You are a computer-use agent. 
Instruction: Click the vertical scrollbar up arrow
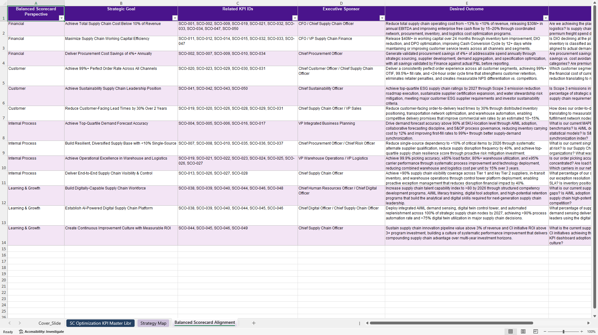(595, 3)
